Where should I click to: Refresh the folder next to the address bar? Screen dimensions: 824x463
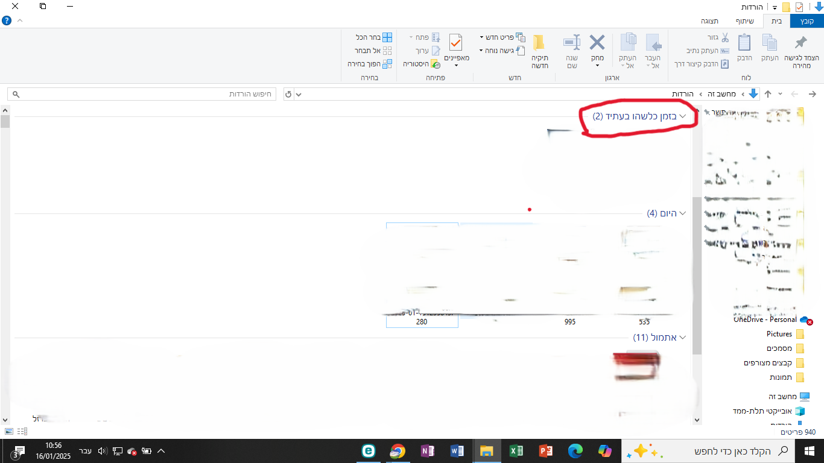(x=288, y=94)
